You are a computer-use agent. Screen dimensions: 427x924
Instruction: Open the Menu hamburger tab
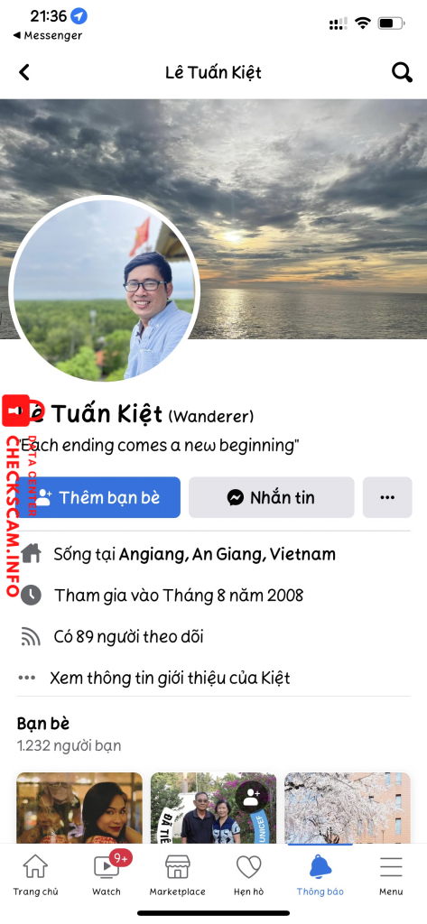391,874
